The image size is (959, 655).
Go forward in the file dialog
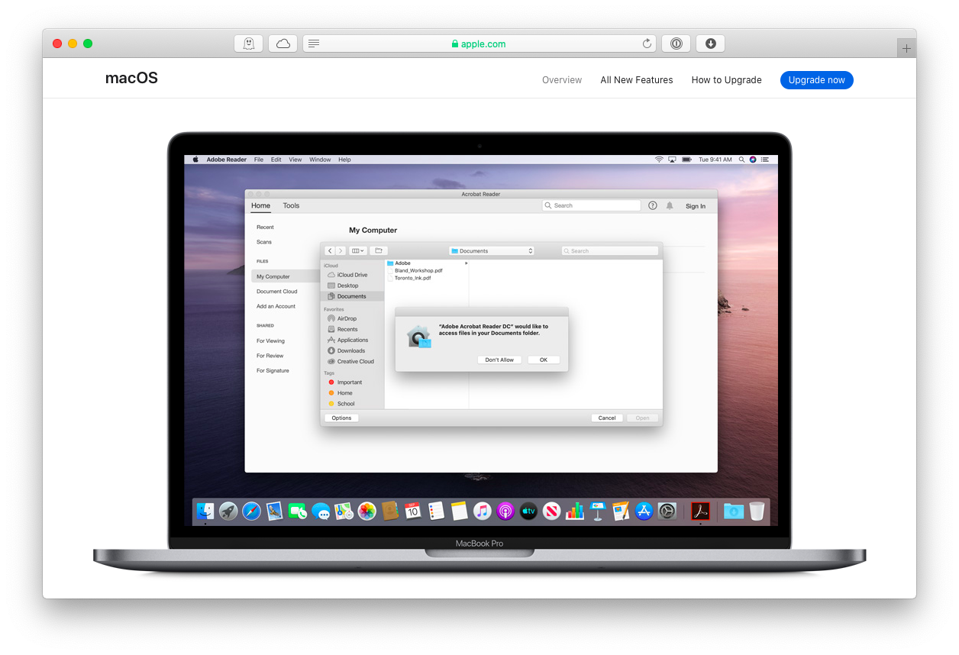[341, 250]
